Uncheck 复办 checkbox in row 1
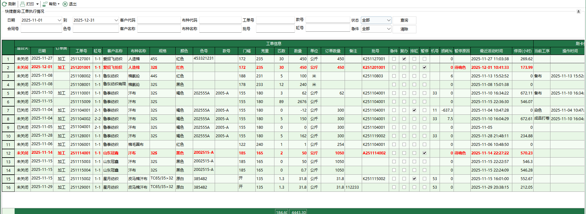This screenshot has width=586, height=214. point(404,59)
